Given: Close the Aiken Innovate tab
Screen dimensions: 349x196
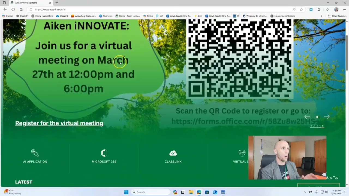Looking at the screenshot, I should click(50, 3).
